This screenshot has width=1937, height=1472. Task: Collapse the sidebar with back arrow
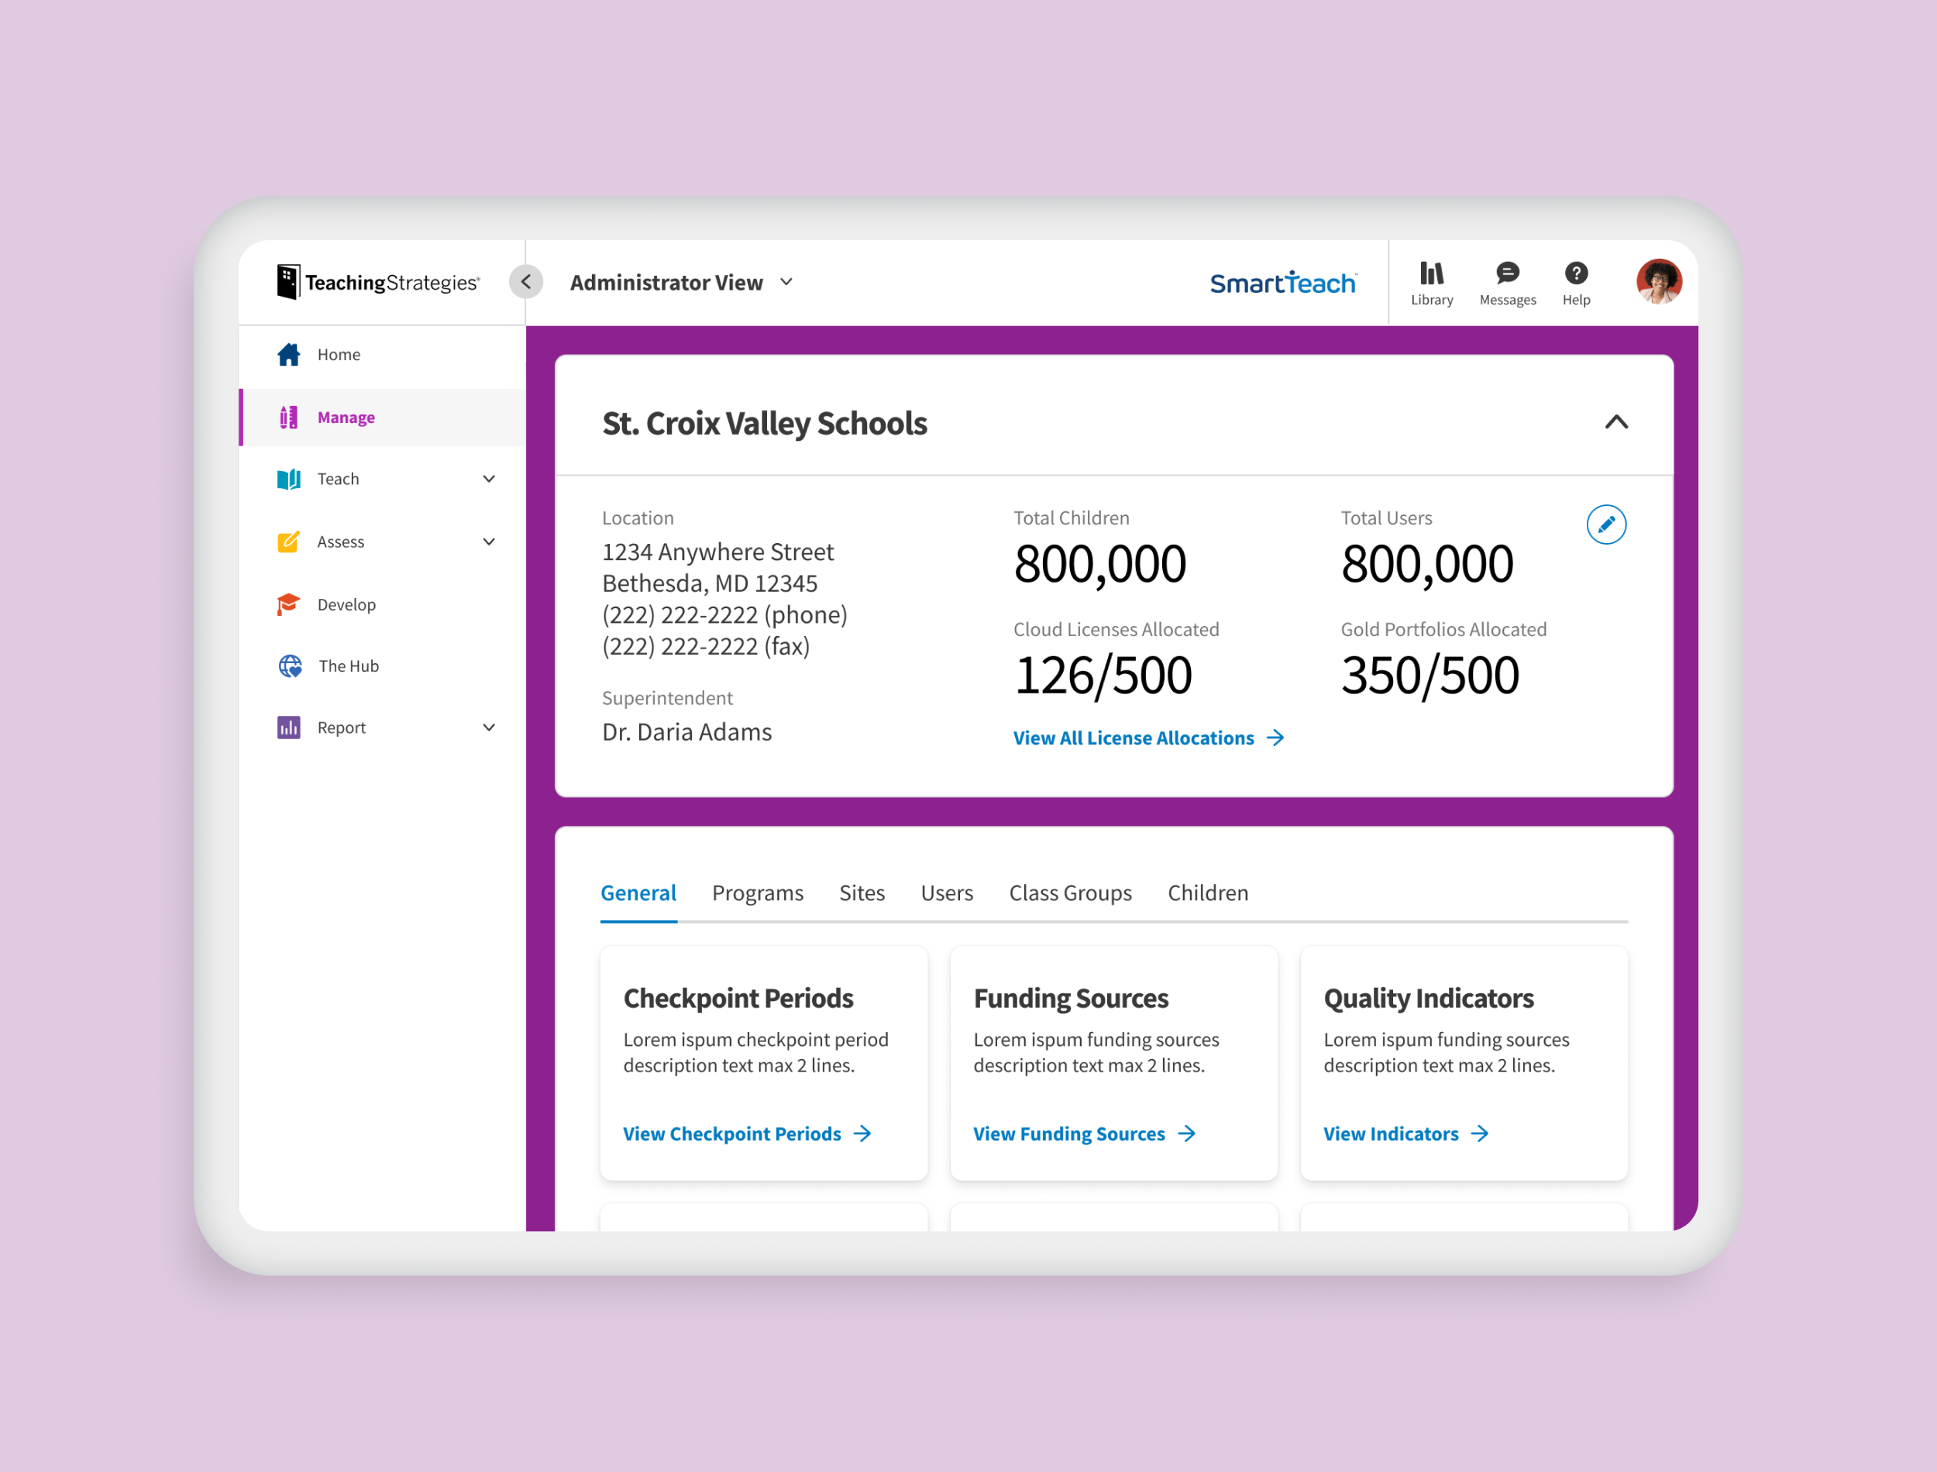pyautogui.click(x=525, y=282)
